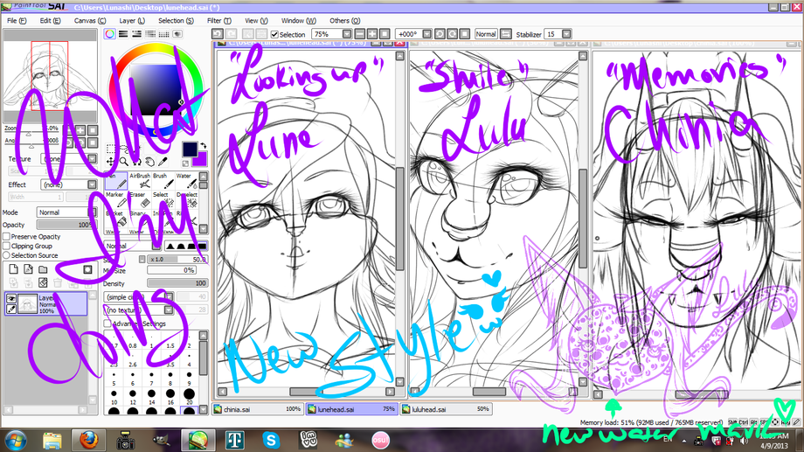Switch to the luluhead.sai document tab

446,409
